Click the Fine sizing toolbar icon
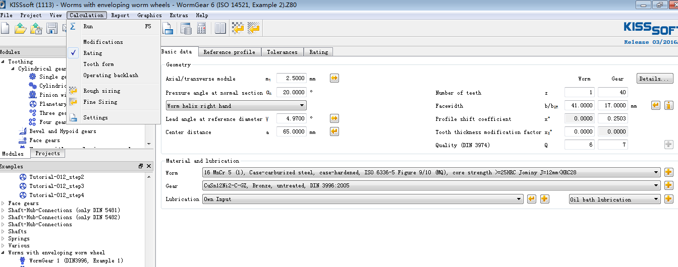This screenshot has width=678, height=267. point(254,28)
